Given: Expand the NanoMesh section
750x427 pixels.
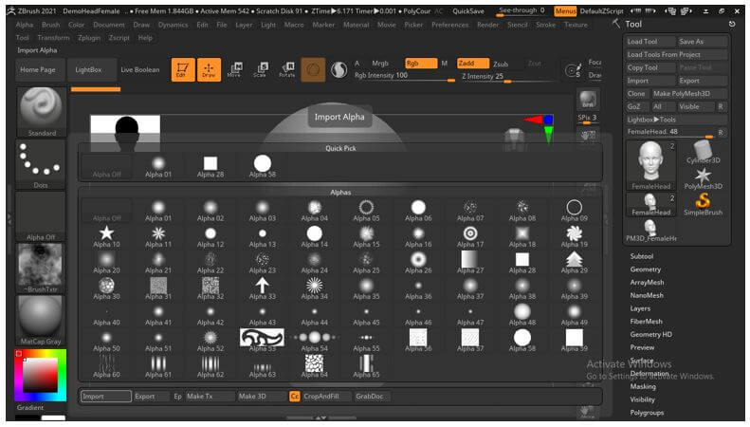Looking at the screenshot, I should pyautogui.click(x=647, y=295).
